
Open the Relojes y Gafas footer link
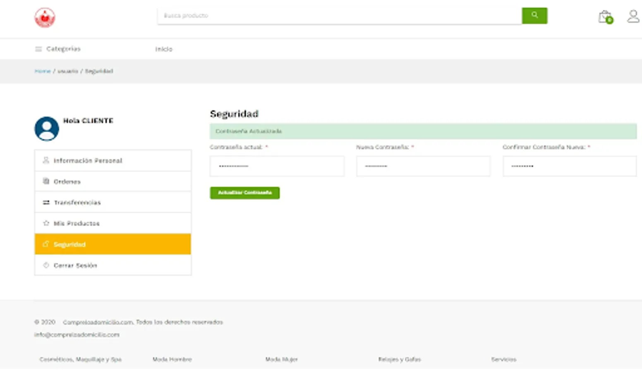[400, 360]
